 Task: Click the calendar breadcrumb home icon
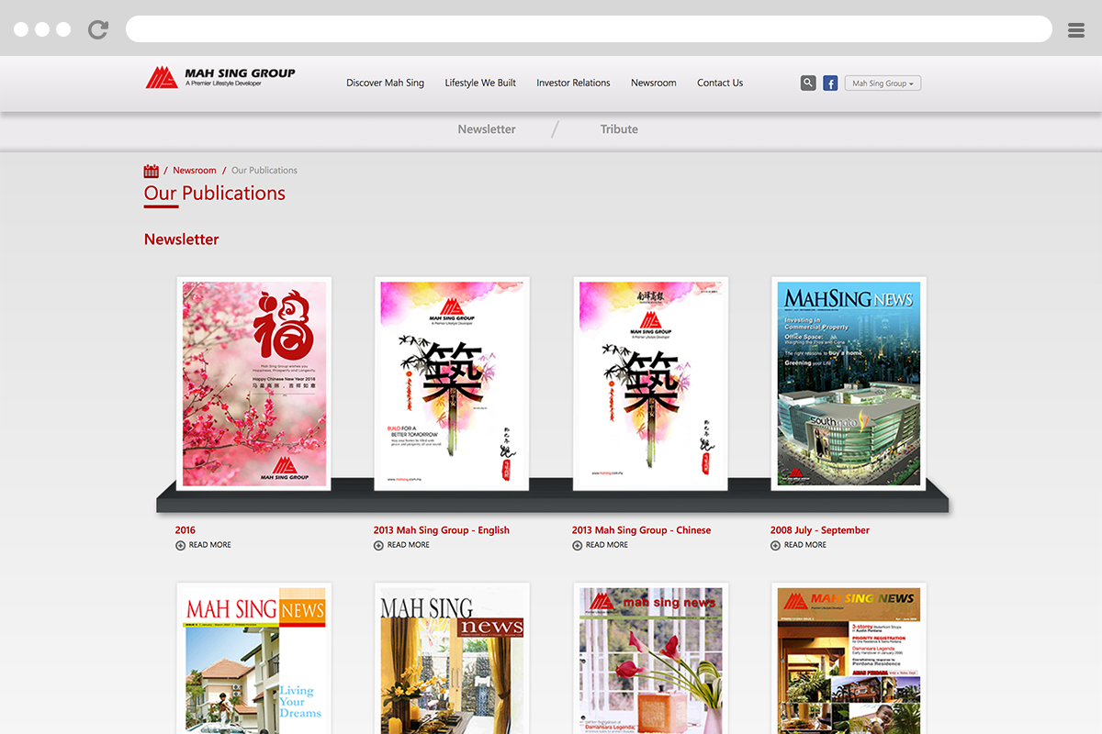coord(152,171)
